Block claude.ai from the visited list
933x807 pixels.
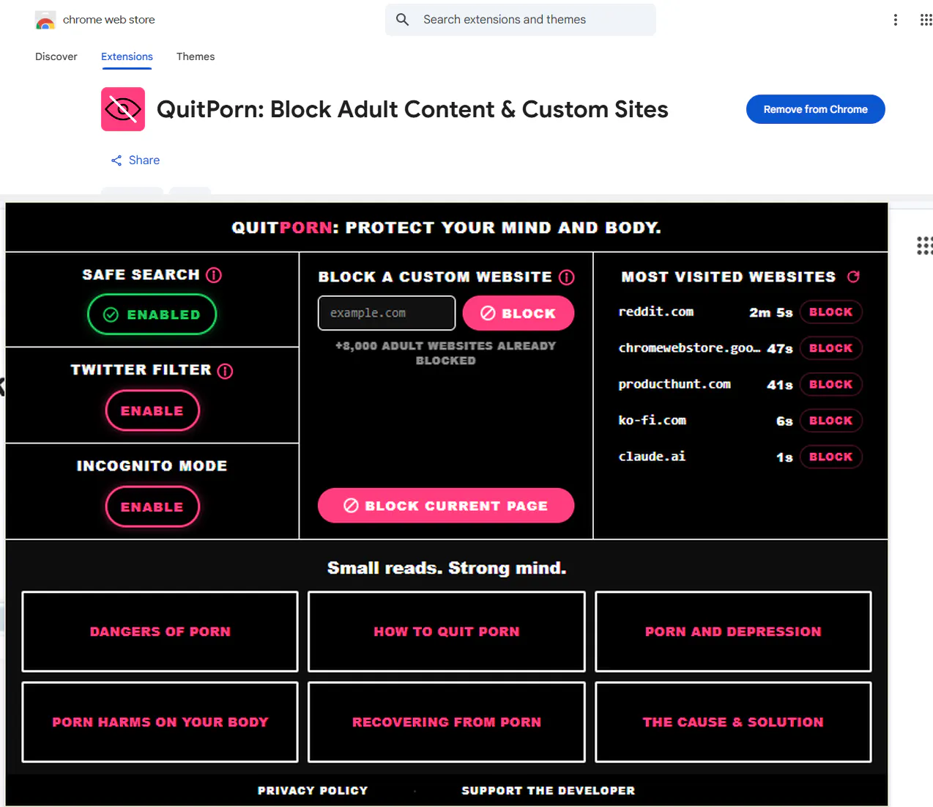830,457
